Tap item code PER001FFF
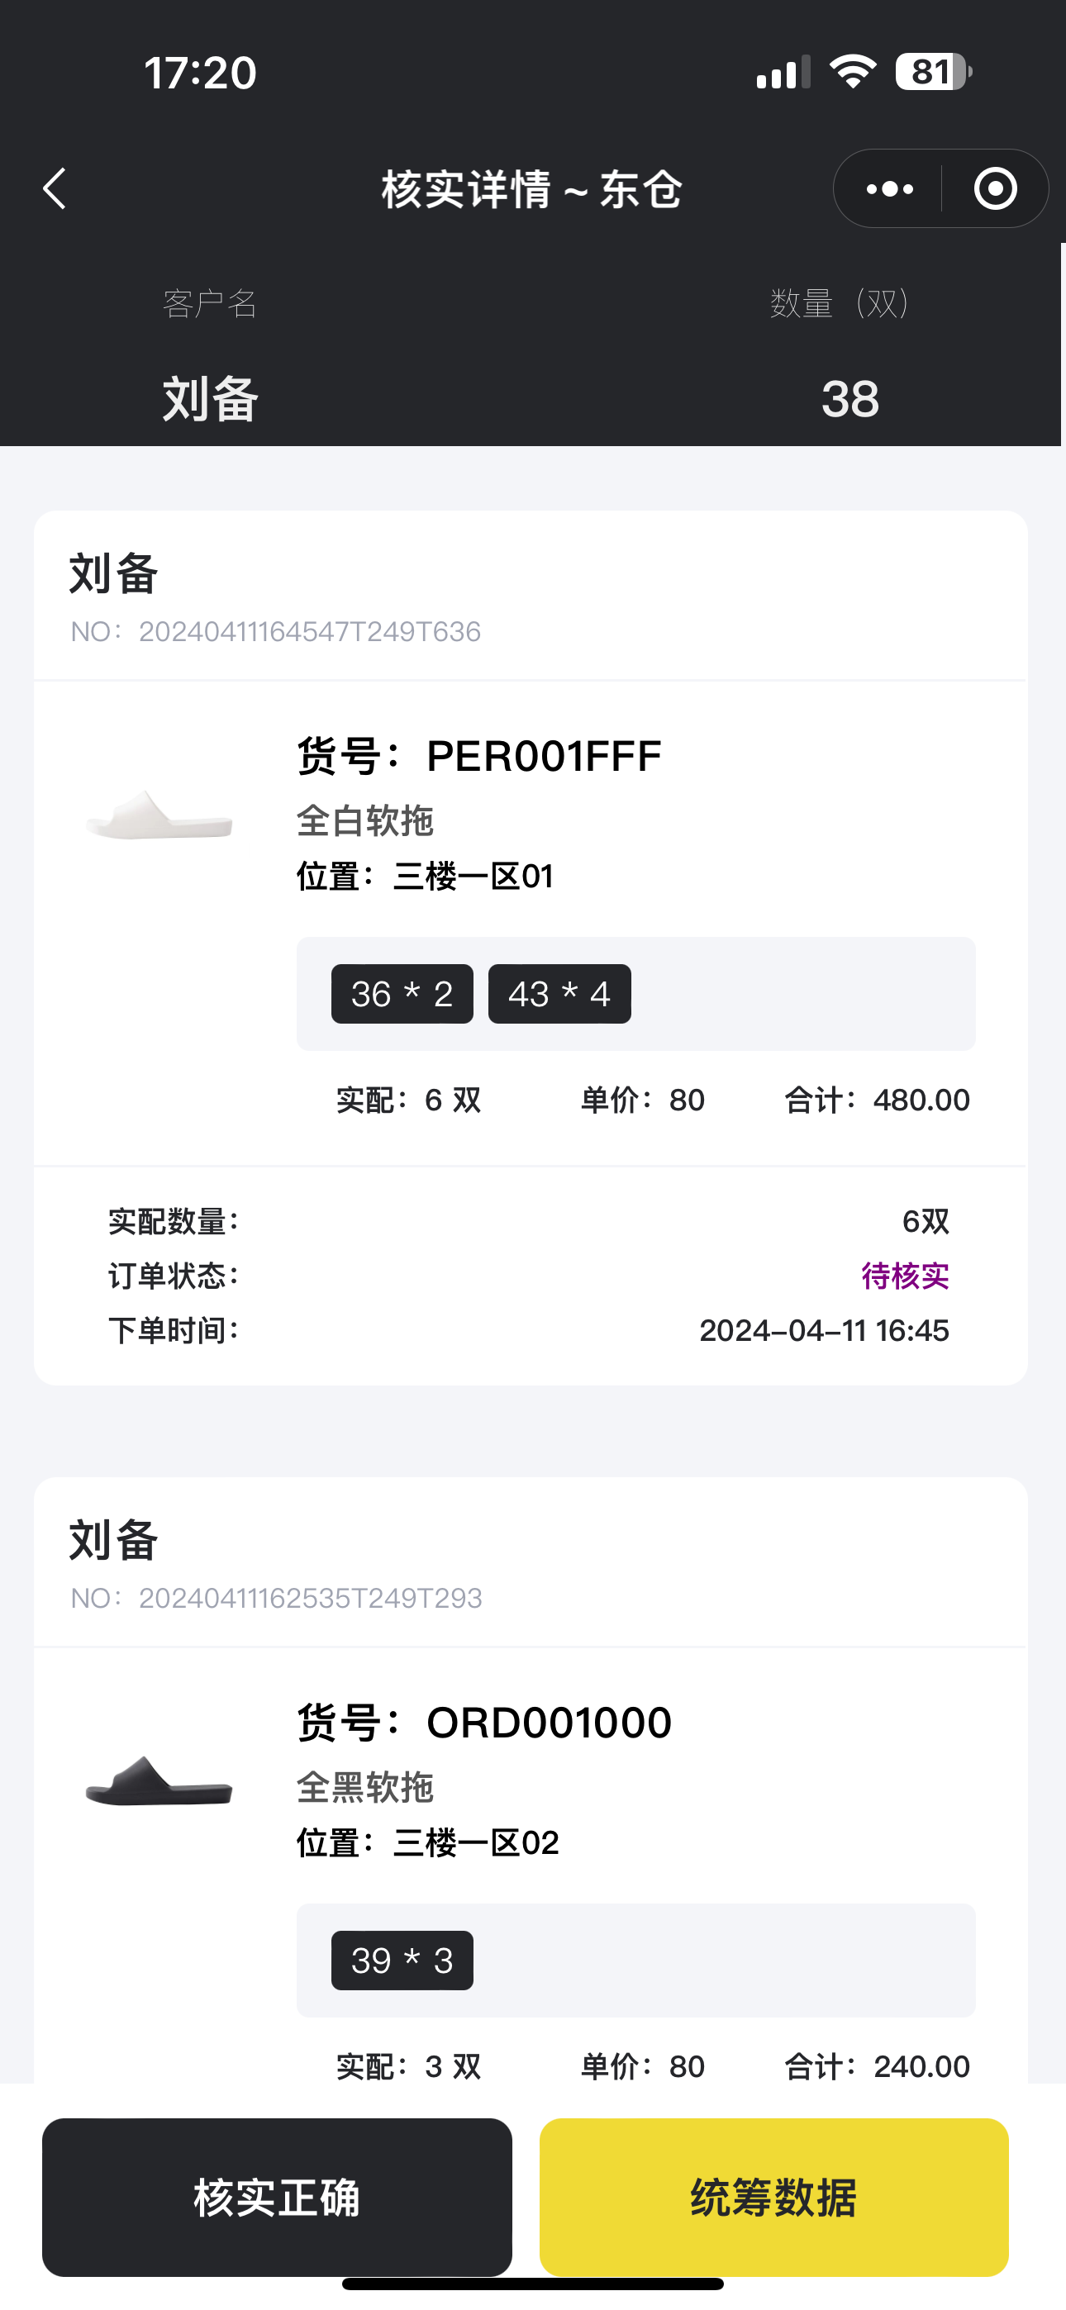Screen dimensions: 1066x2310 [543, 756]
